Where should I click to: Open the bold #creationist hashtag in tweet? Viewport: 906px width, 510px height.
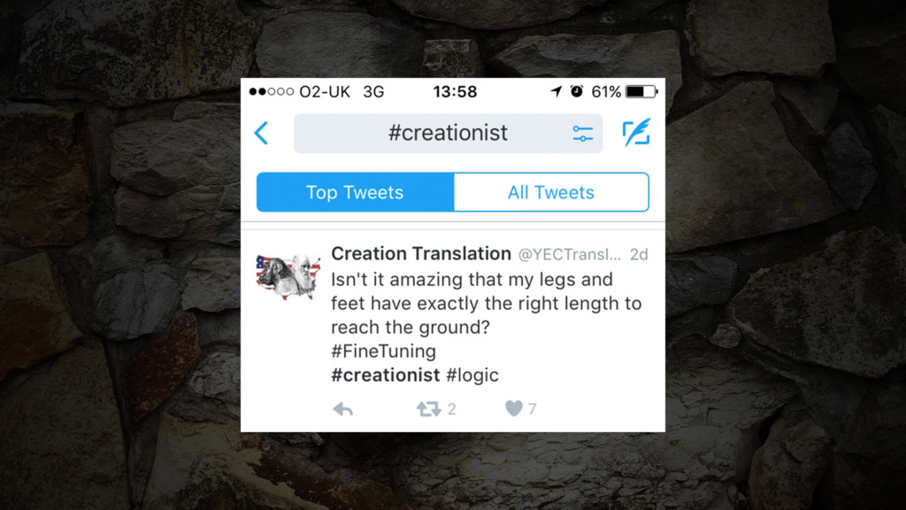(386, 375)
